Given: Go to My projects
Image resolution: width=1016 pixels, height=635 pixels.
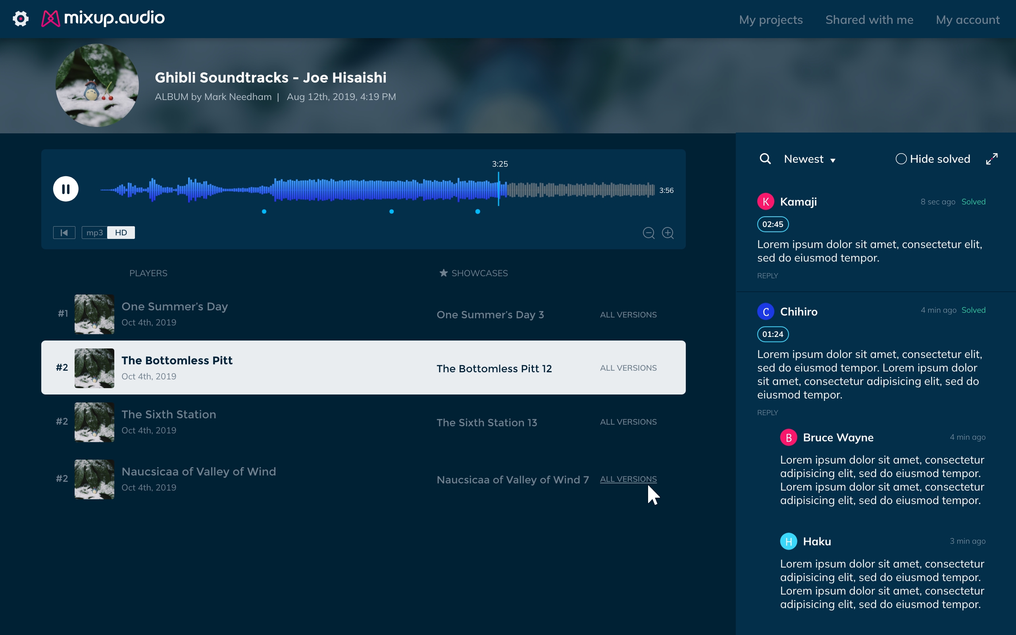Looking at the screenshot, I should coord(771,20).
